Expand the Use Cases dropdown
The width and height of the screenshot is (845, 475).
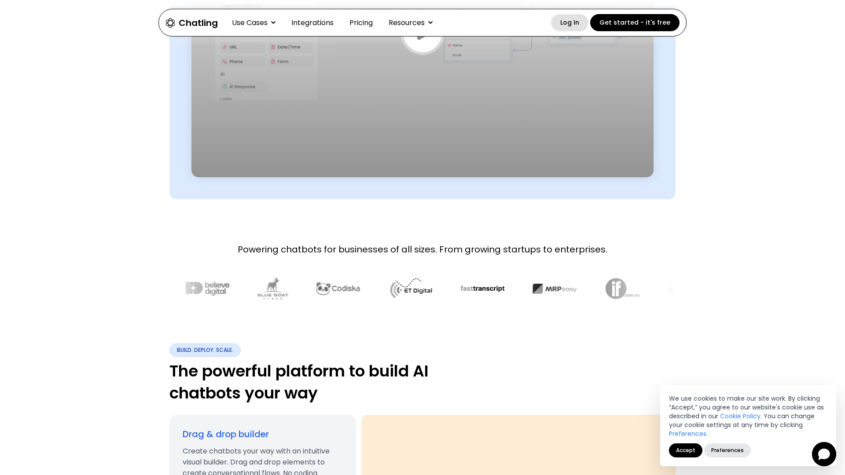pyautogui.click(x=253, y=23)
